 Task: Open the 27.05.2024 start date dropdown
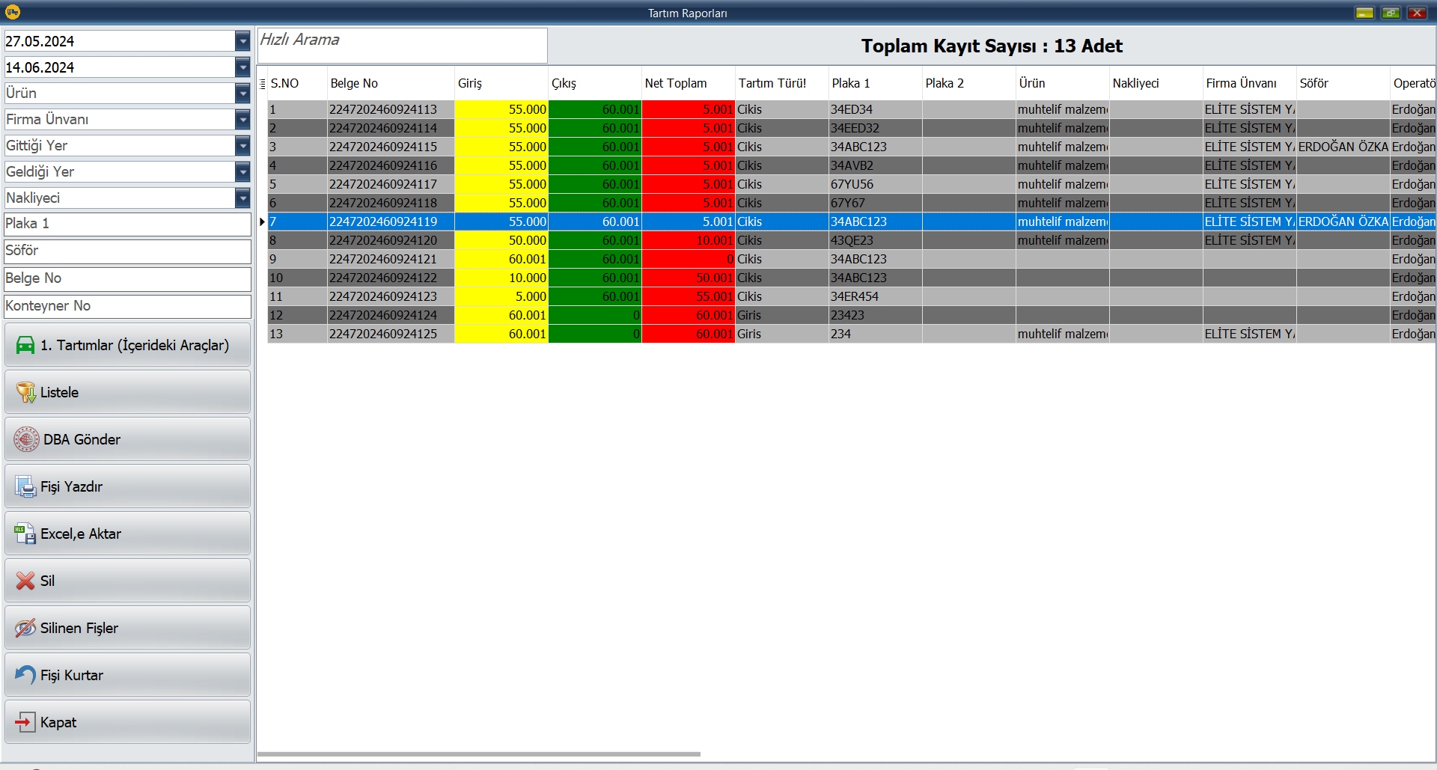(x=242, y=41)
